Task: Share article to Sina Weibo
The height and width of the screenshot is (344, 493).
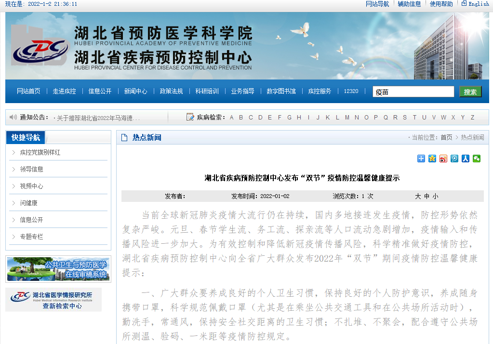Action: click(443, 159)
